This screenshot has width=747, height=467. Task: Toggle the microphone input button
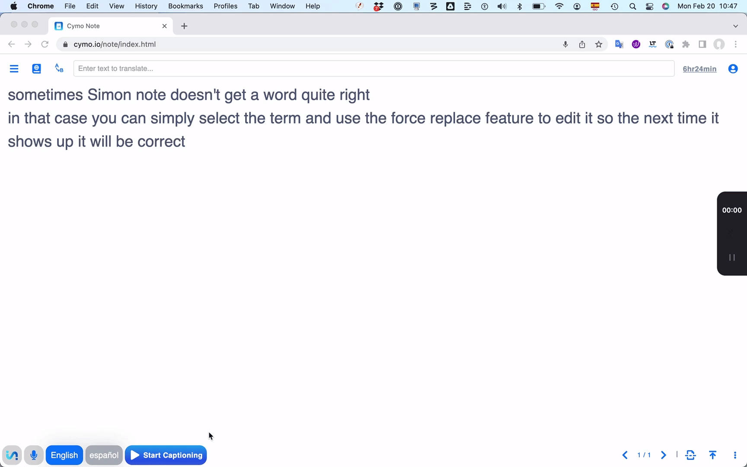[34, 455]
